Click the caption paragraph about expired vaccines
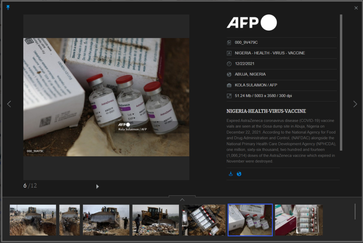Screen dimensions: 363x243 click(x=281, y=141)
